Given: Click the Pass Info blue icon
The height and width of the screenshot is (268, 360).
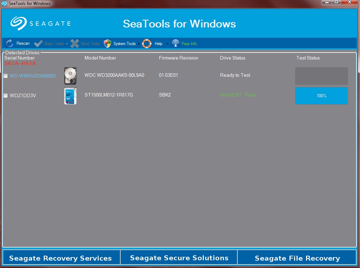Looking at the screenshot, I should [175, 44].
